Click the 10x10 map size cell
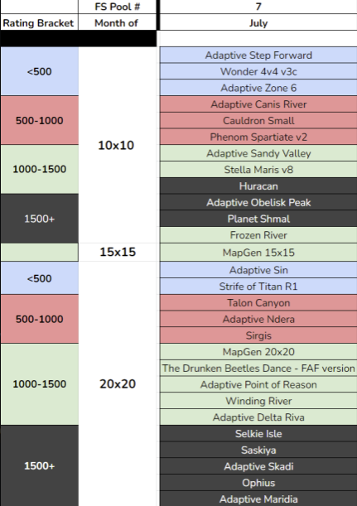Image resolution: width=357 pixels, height=506 pixels. pyautogui.click(x=117, y=145)
